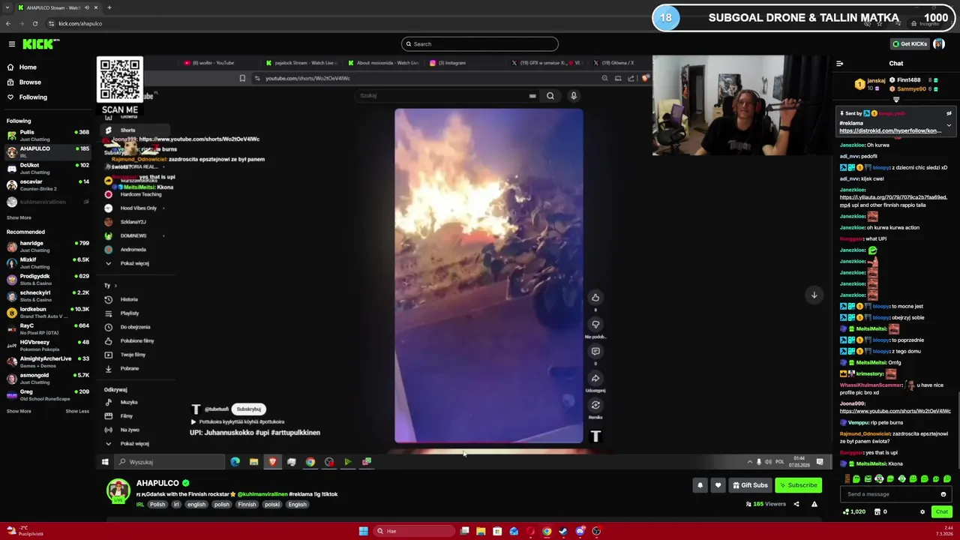Click Remix icon on the YouTube short

(x=595, y=406)
